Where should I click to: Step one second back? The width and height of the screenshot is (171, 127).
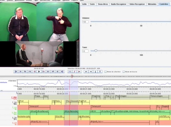click(25, 72)
